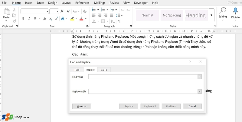Viewport: 242px width, 122px height.
Task: Click the Multilevel List icon
Action: point(112,10)
